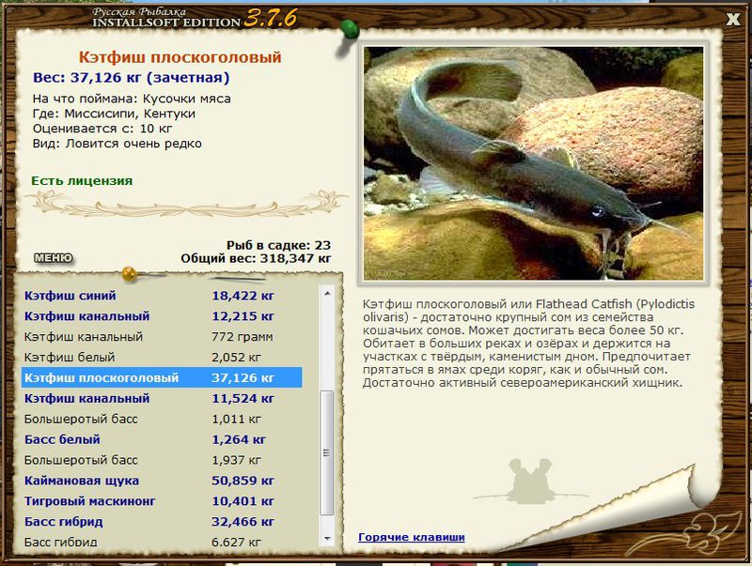
Task: Open the МЕНЮ button
Action: tap(54, 258)
